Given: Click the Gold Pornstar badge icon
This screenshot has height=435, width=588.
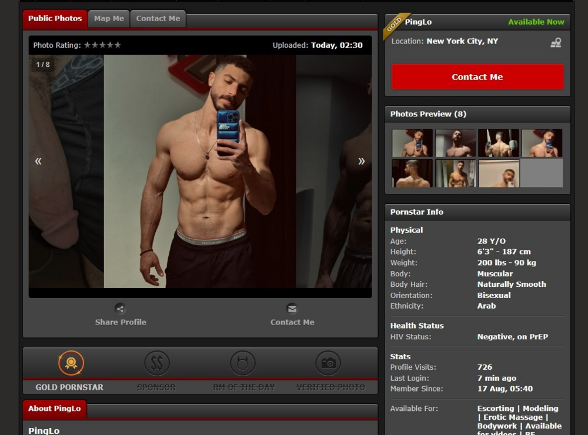Looking at the screenshot, I should tap(71, 363).
